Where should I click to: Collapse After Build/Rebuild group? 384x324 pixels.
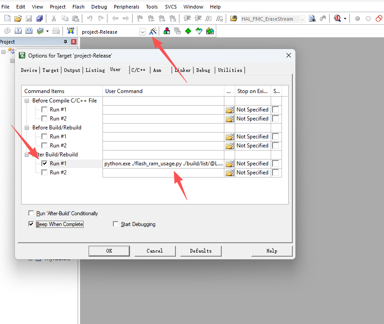coord(27,155)
